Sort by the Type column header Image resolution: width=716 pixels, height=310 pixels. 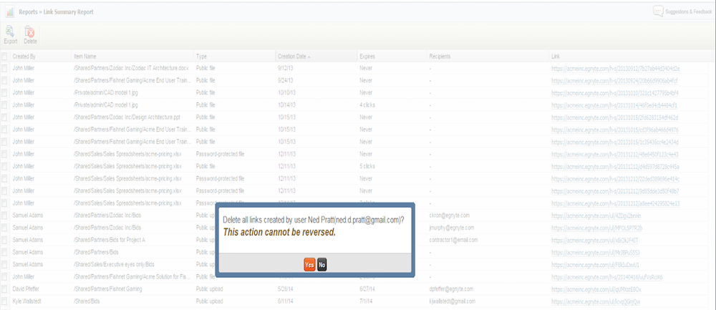click(201, 57)
